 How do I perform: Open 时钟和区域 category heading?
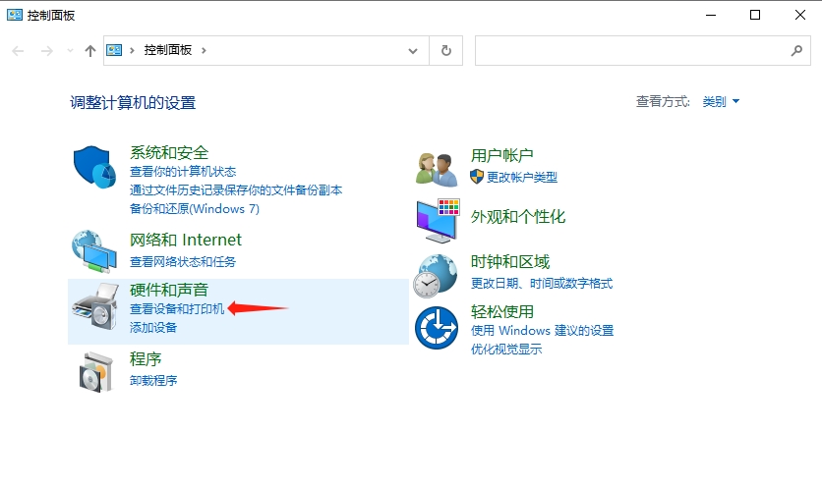coord(509,261)
